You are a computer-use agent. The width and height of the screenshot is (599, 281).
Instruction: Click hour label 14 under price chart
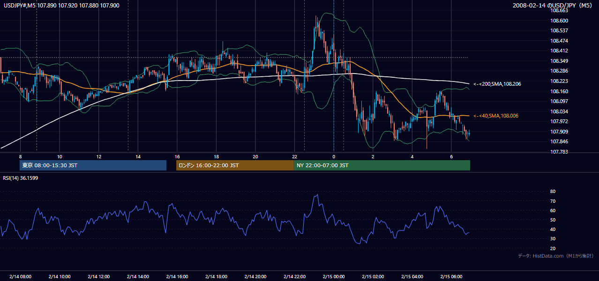tap(138, 156)
